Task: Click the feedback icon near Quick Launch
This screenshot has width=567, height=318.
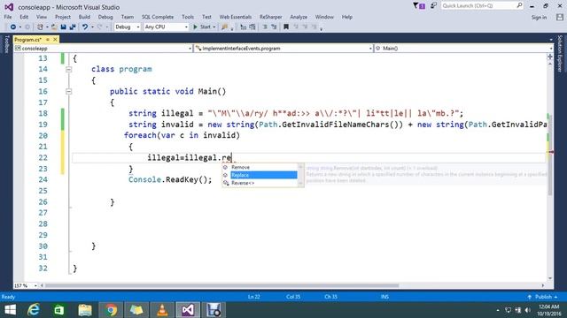Action: [x=433, y=5]
